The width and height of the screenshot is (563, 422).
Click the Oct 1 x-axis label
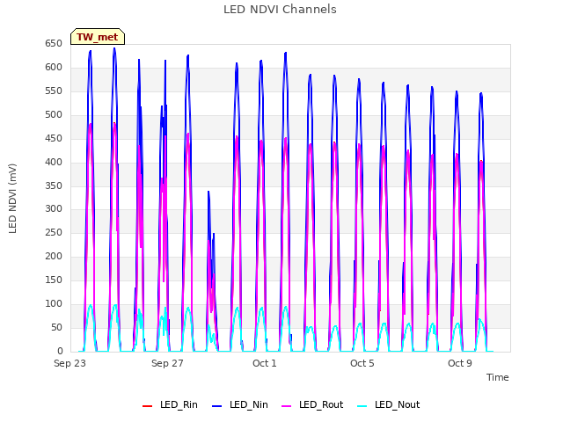coord(265,363)
